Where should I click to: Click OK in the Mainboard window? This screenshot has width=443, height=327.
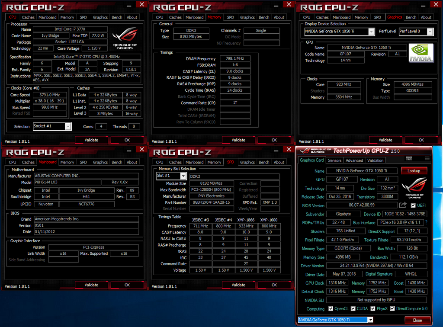coord(127,285)
